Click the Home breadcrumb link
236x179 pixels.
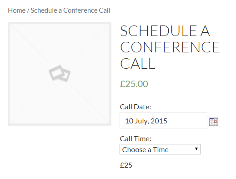coord(17,10)
